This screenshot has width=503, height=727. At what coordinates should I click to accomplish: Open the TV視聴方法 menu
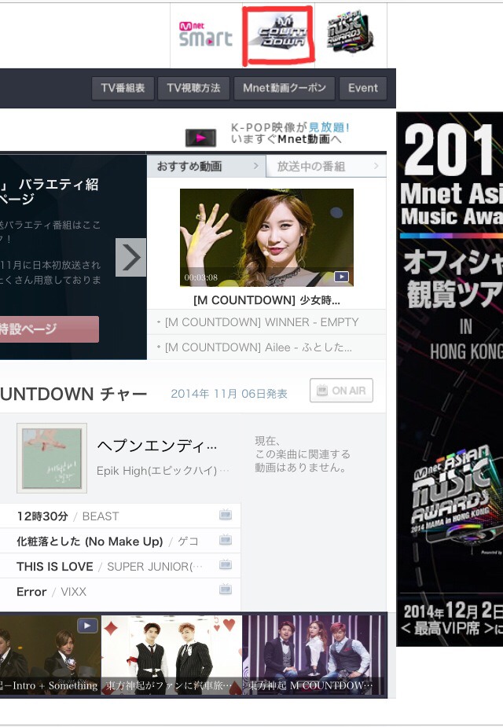[x=193, y=88]
